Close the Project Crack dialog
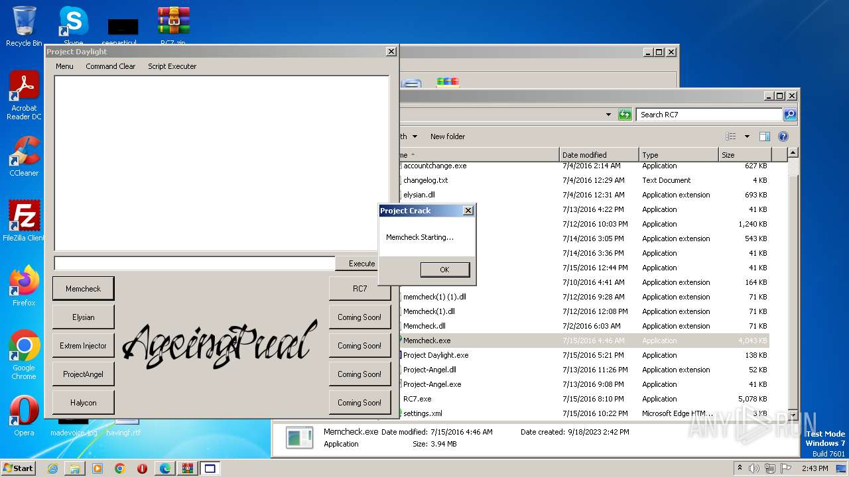 pos(468,211)
